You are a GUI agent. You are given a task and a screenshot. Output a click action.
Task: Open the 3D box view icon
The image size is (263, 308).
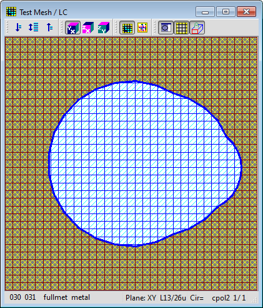point(197,28)
